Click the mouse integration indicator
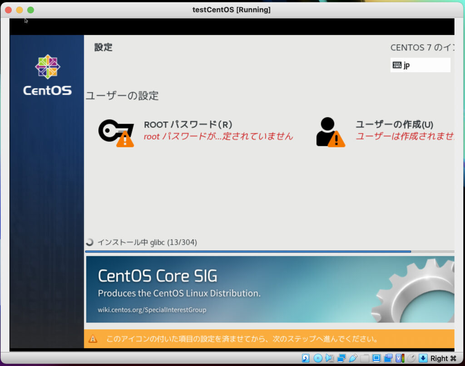465x366 pixels. pos(411,358)
